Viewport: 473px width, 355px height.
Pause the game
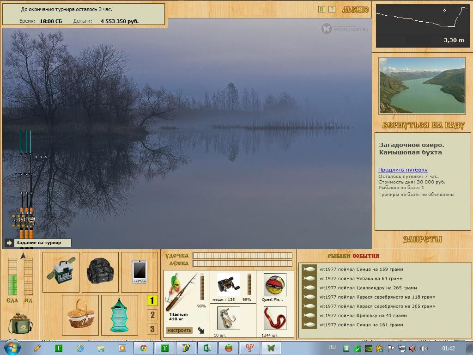tap(322, 9)
